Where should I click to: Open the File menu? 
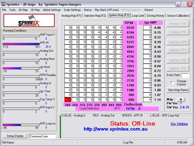4,10
